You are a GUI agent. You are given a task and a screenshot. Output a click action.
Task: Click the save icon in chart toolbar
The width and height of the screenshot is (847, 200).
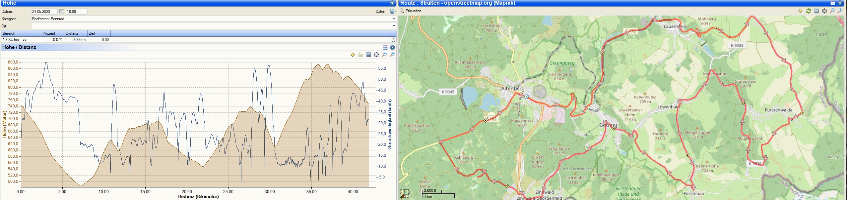pyautogui.click(x=368, y=55)
